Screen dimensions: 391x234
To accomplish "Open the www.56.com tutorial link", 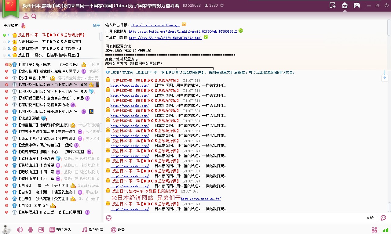I will (165, 38).
